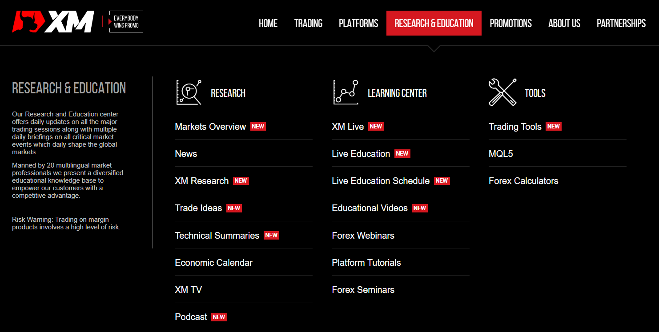Viewport: 659px width, 332px height.
Task: Select the MQL5 link
Action: click(x=501, y=154)
